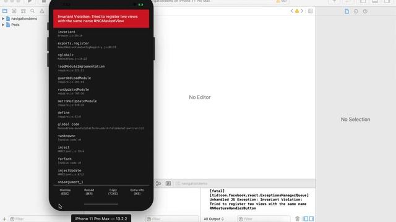Click the variables view Filter field
Screen dimensions: 396x222
pos(173,219)
